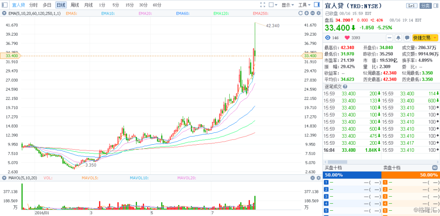Click the scrollbar right arrow under trades
The width and height of the screenshot is (440, 216).
(438, 162)
